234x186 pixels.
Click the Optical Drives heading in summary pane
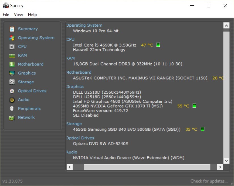click(x=81, y=138)
